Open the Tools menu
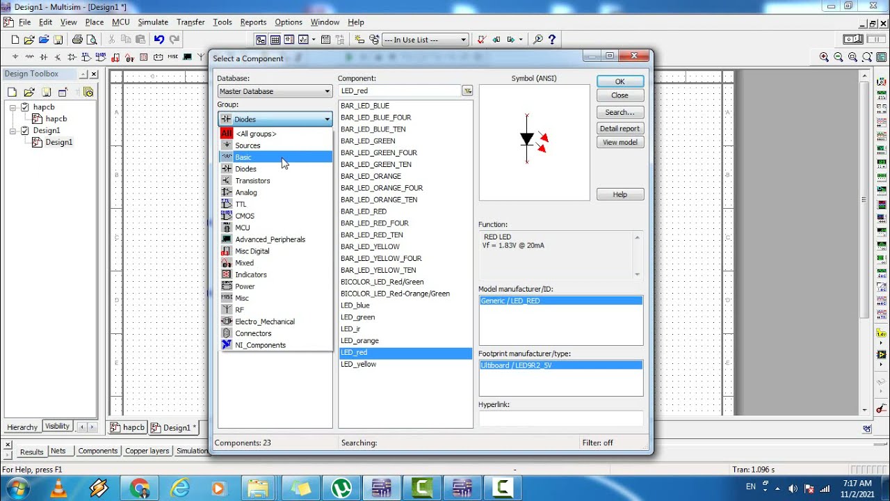Viewport: 890px width, 501px height. point(222,22)
